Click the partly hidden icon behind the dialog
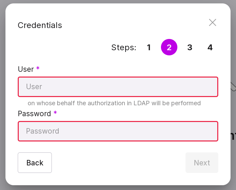This screenshot has height=190, width=236. [233, 87]
